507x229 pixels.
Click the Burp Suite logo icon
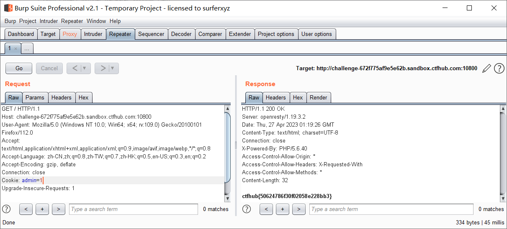coord(8,8)
